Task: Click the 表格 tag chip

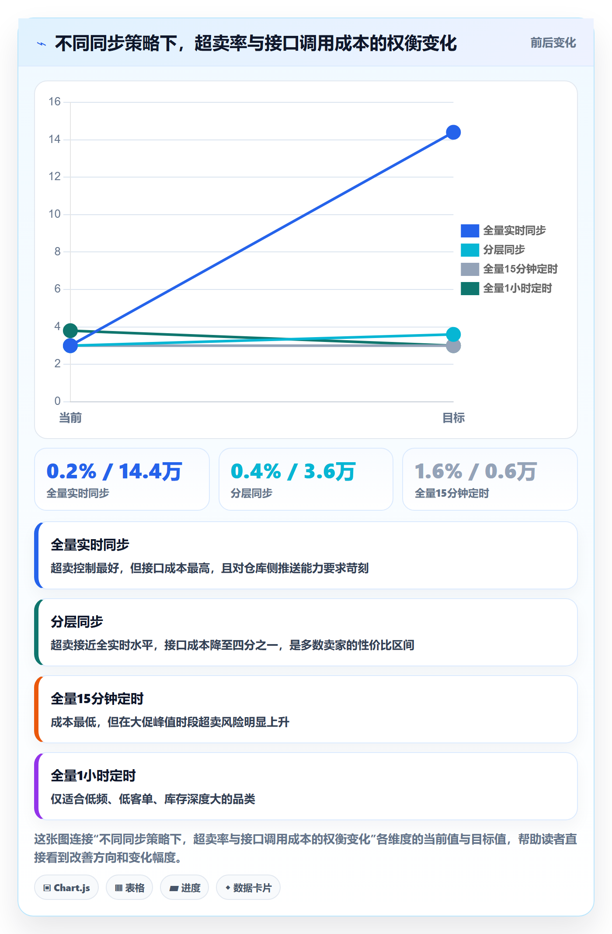Action: click(x=129, y=888)
